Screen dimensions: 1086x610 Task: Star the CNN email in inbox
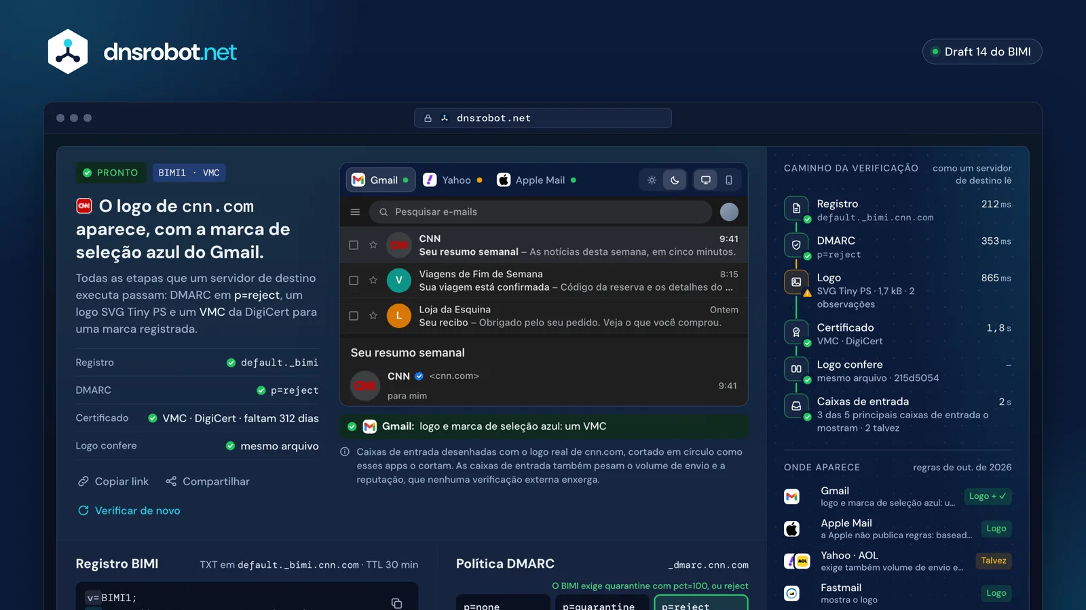(373, 245)
